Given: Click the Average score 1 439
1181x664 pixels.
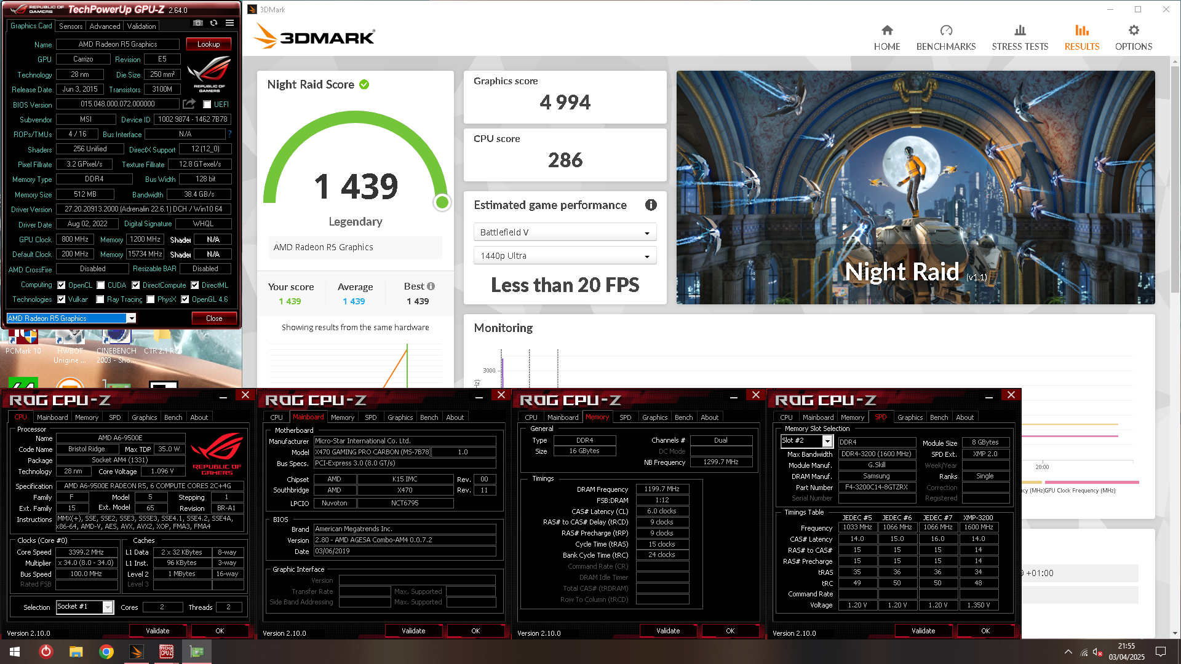Looking at the screenshot, I should (354, 301).
